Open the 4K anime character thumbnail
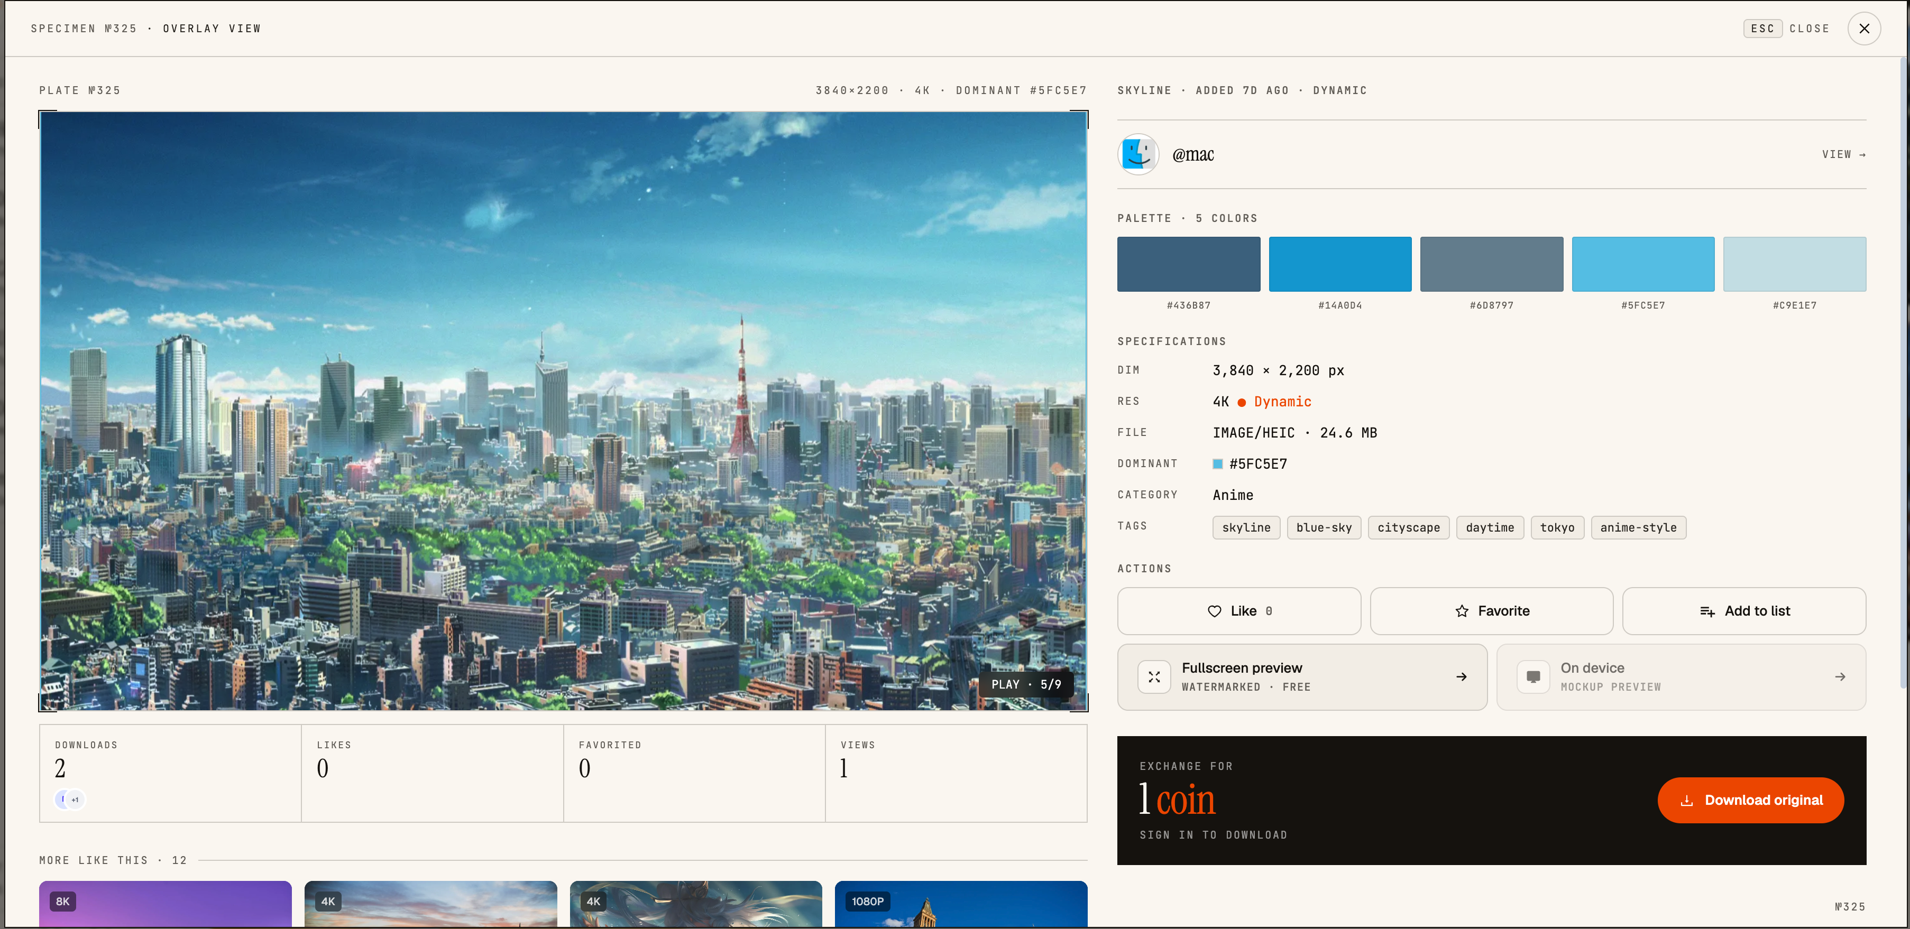The height and width of the screenshot is (929, 1910). click(696, 904)
